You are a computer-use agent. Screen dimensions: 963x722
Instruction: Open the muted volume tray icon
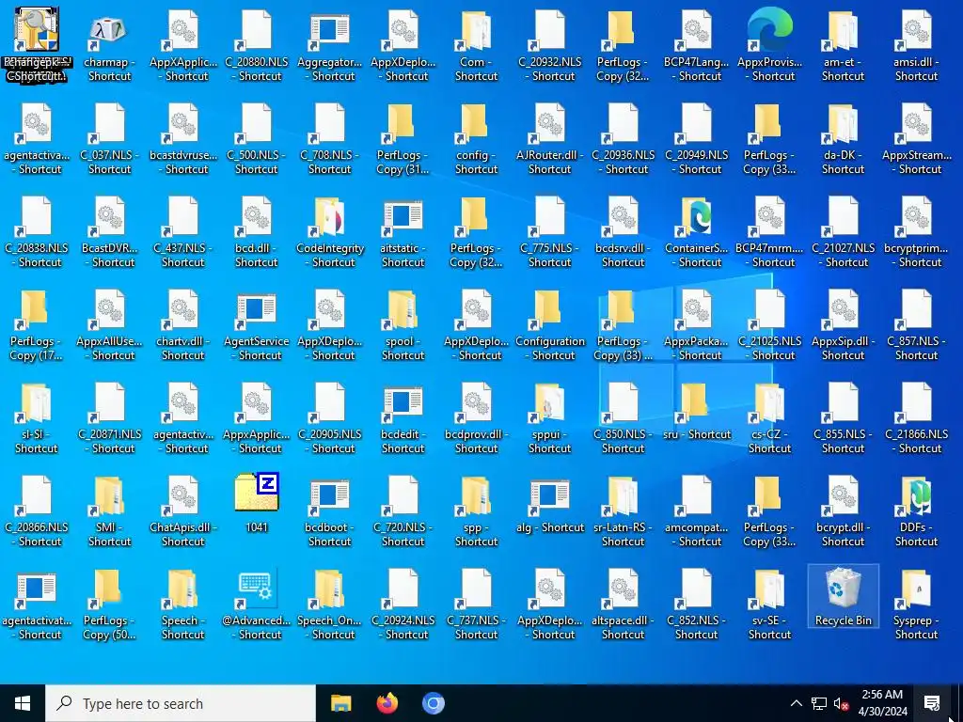(841, 703)
